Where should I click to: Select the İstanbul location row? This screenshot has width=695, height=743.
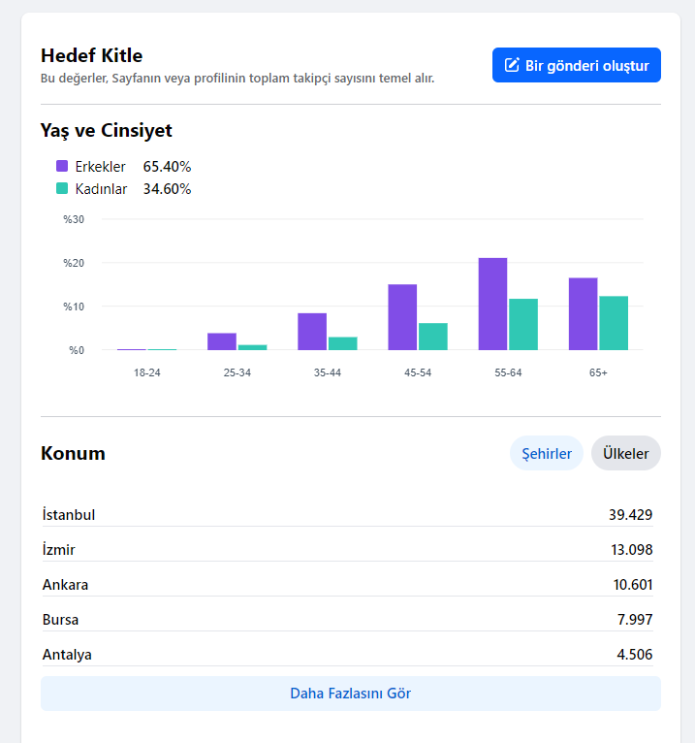(x=347, y=515)
